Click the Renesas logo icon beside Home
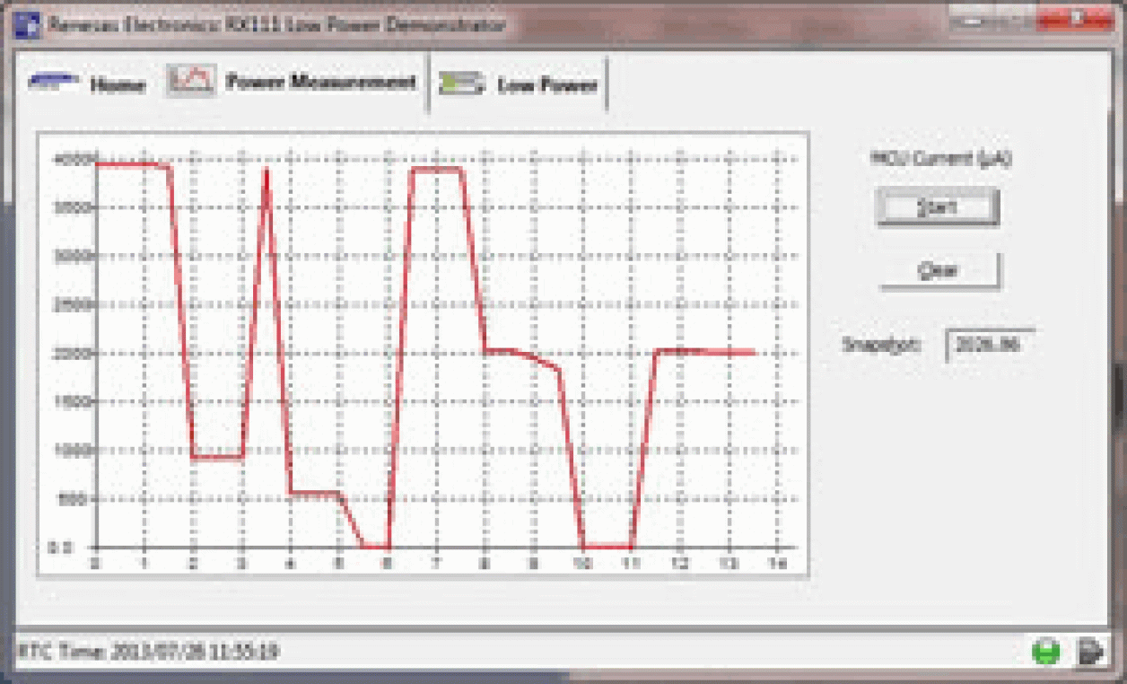This screenshot has width=1127, height=684. click(57, 83)
